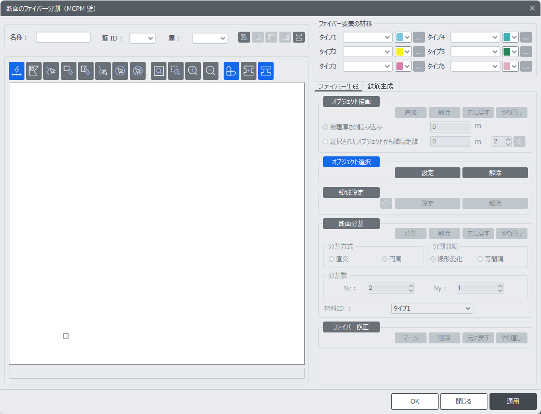
Task: Open material settings '...' button for タイプ3
Action: tap(419, 66)
